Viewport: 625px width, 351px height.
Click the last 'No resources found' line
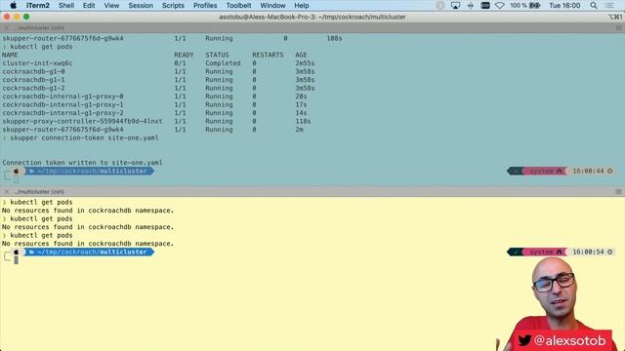[88, 244]
